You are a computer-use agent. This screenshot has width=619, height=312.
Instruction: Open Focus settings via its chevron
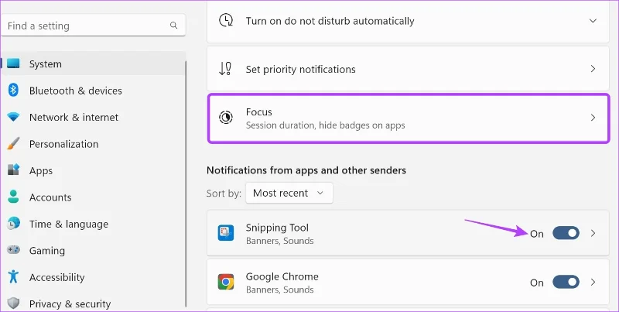pos(593,118)
